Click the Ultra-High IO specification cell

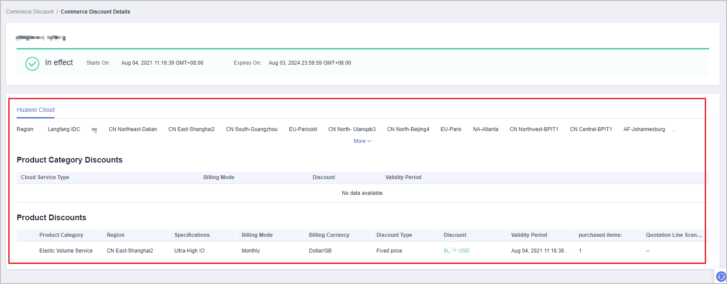190,251
